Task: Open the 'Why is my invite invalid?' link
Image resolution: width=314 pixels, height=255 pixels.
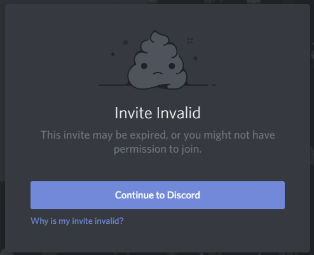Action: point(77,221)
